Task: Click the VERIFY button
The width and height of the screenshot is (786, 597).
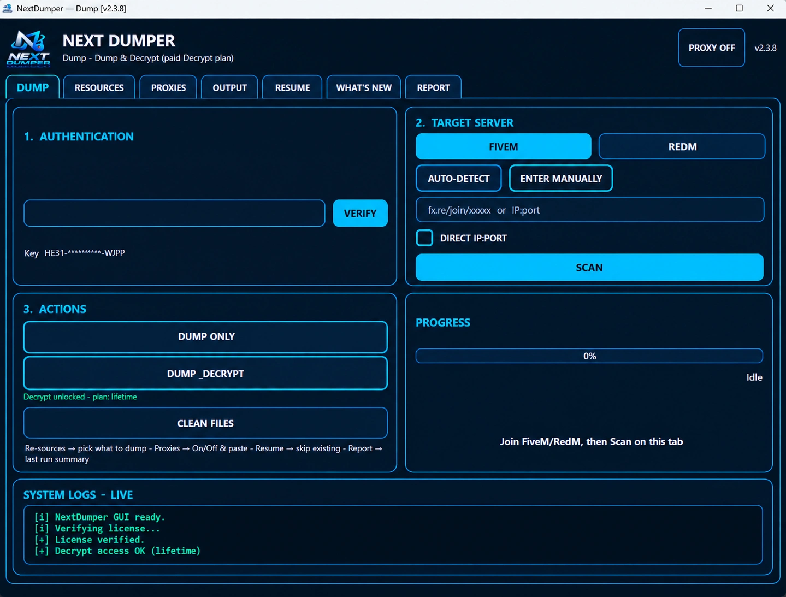Action: click(x=360, y=213)
